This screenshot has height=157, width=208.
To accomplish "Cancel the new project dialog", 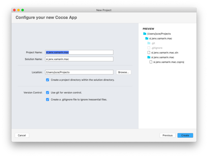I will tap(22, 135).
